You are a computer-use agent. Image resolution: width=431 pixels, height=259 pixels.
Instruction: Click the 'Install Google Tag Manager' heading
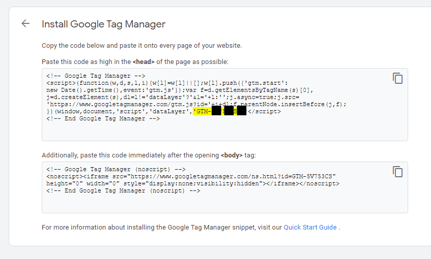[104, 24]
